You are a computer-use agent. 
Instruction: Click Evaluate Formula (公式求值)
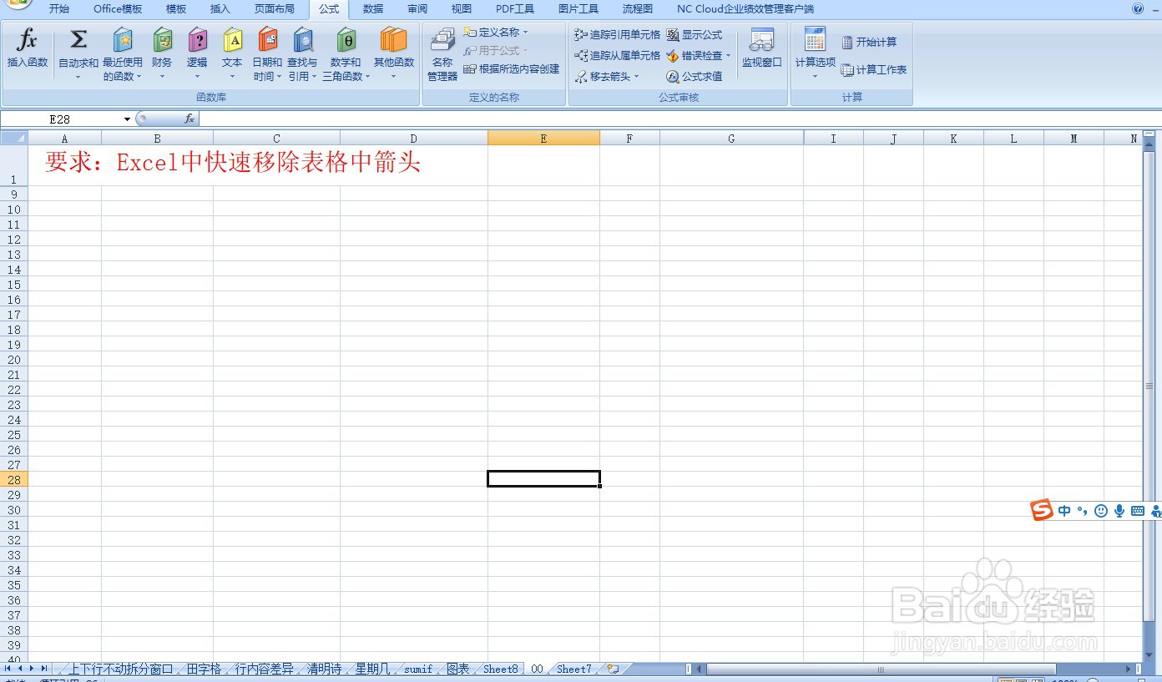pos(694,77)
